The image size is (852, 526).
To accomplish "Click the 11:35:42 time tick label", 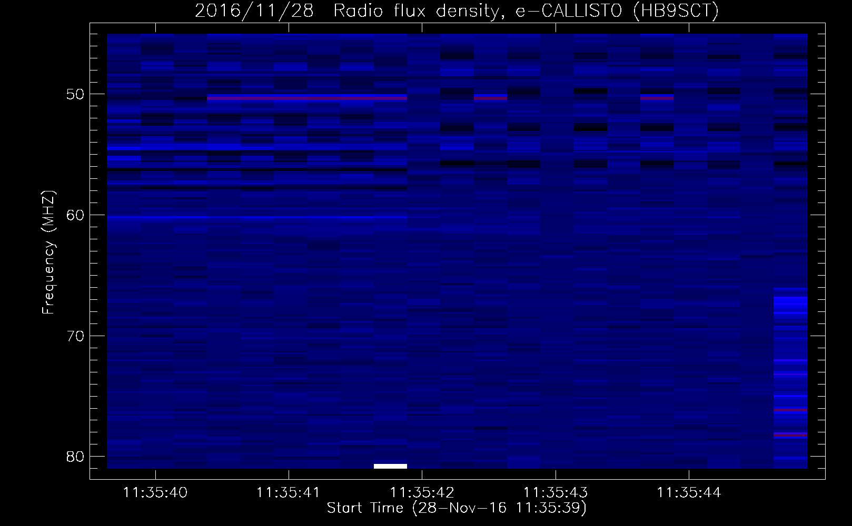I will [422, 493].
